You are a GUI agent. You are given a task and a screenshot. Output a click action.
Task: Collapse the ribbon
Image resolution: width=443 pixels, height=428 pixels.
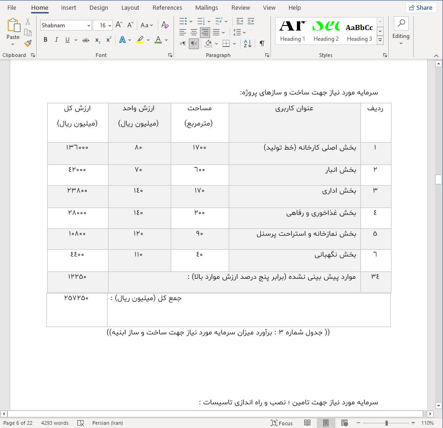[x=436, y=56]
